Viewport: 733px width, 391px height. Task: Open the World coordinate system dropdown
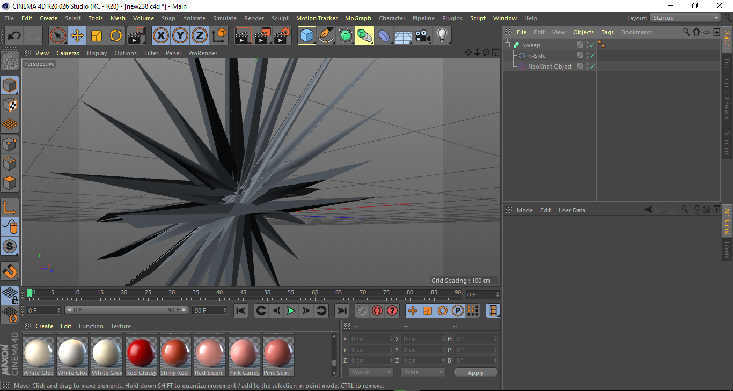point(371,372)
